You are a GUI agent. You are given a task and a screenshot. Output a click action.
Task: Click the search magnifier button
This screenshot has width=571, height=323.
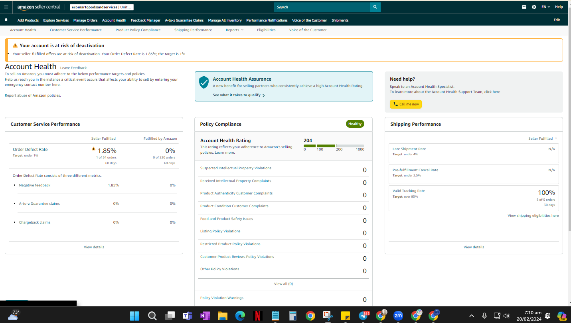pyautogui.click(x=375, y=7)
